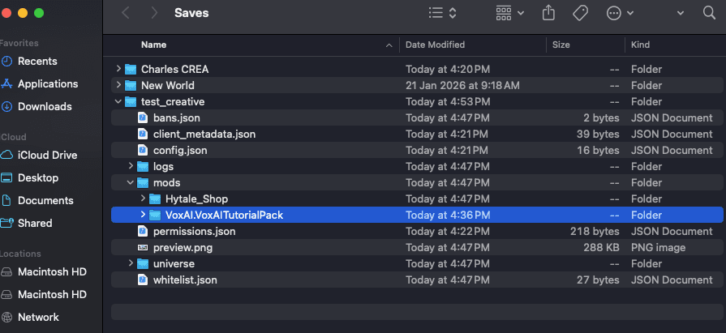Open Network in the sidebar
The width and height of the screenshot is (726, 333).
(x=30, y=317)
